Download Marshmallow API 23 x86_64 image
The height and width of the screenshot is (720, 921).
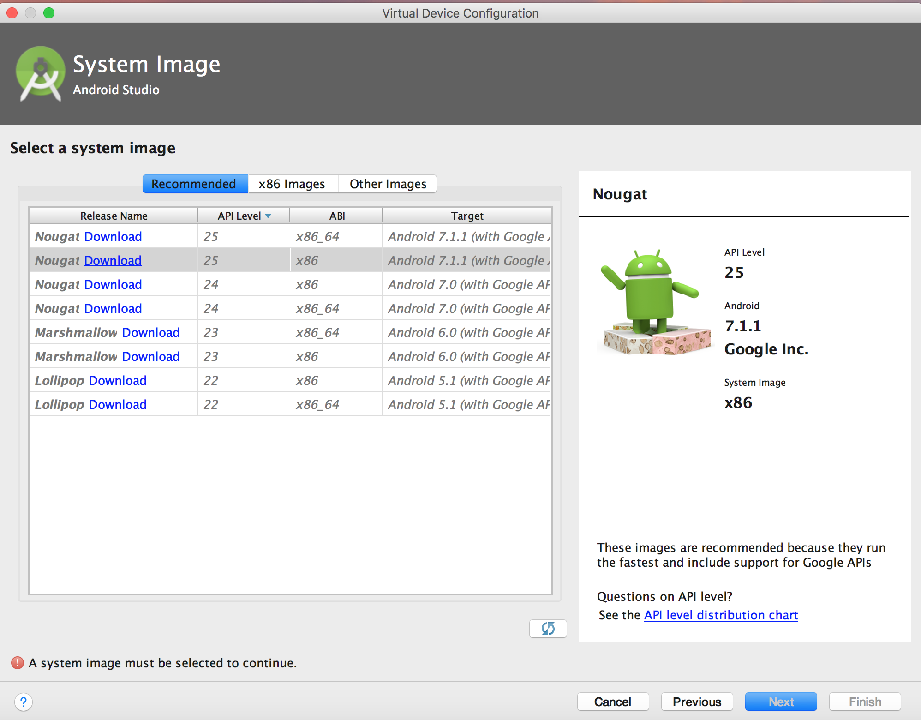pyautogui.click(x=151, y=332)
